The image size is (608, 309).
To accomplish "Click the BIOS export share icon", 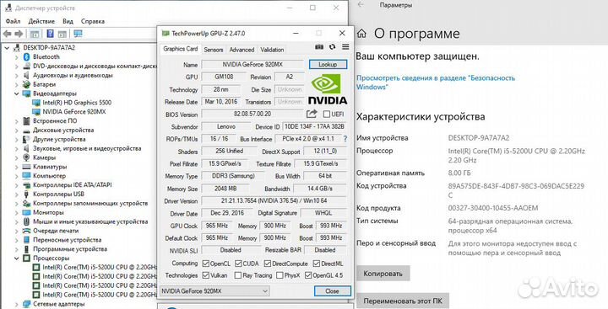I will click(312, 114).
